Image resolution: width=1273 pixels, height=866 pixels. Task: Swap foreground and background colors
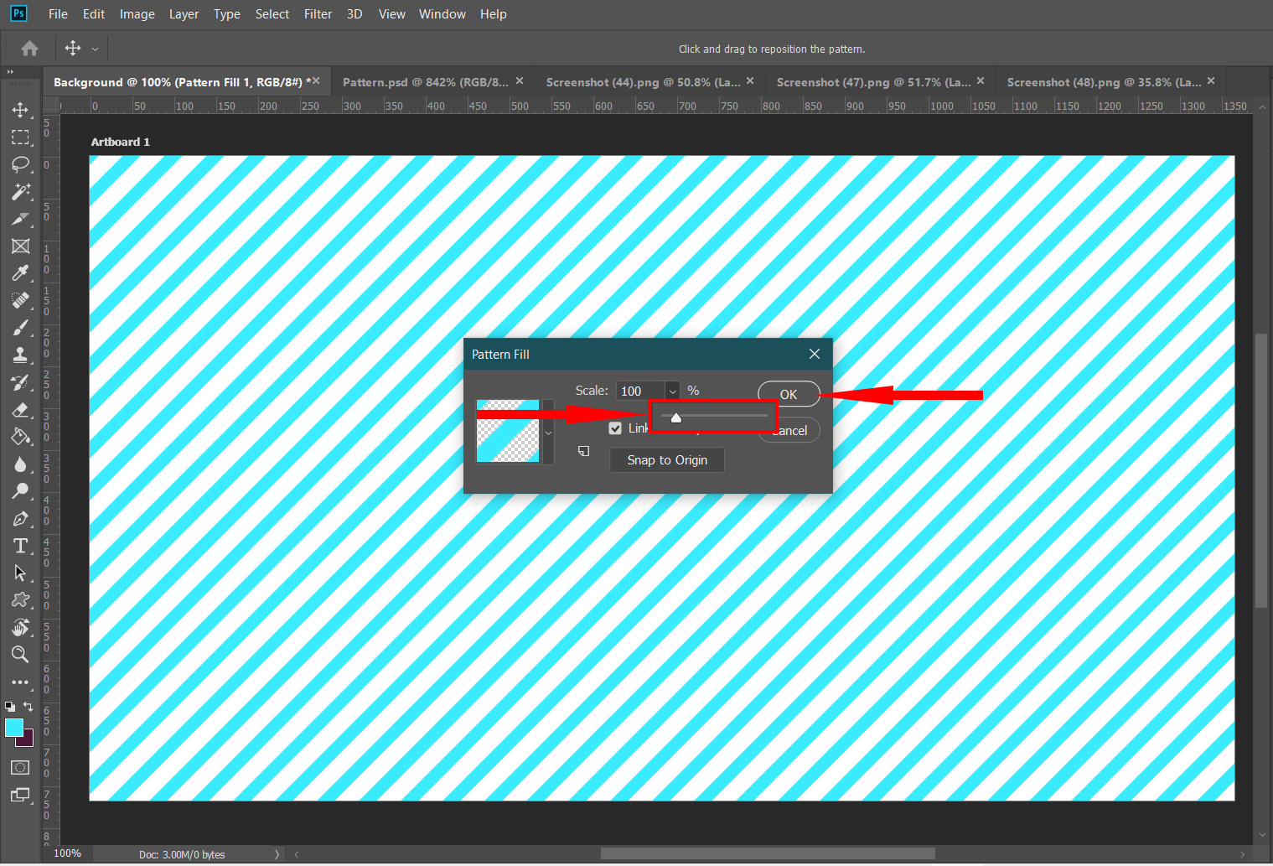28,707
